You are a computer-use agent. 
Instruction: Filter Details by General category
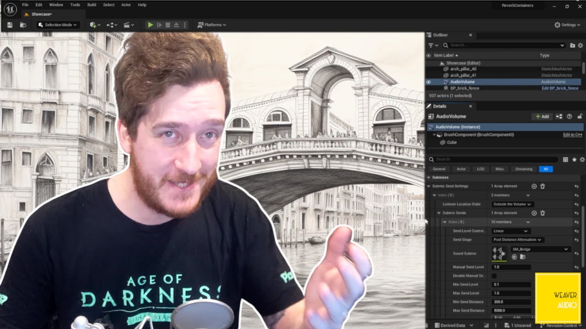point(439,169)
